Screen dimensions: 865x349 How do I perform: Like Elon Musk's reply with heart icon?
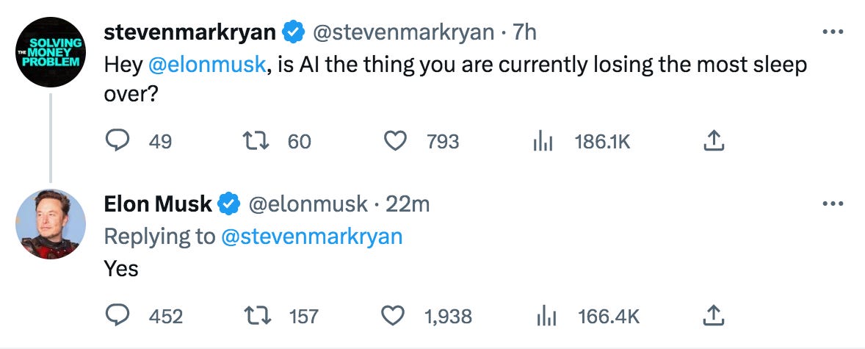(394, 316)
